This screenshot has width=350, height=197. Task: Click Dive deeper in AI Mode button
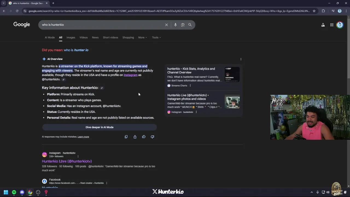pos(100,127)
